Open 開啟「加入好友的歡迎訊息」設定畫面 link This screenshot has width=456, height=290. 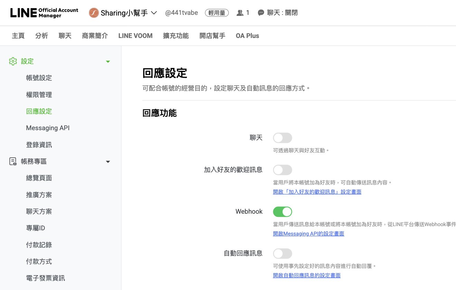click(x=317, y=192)
